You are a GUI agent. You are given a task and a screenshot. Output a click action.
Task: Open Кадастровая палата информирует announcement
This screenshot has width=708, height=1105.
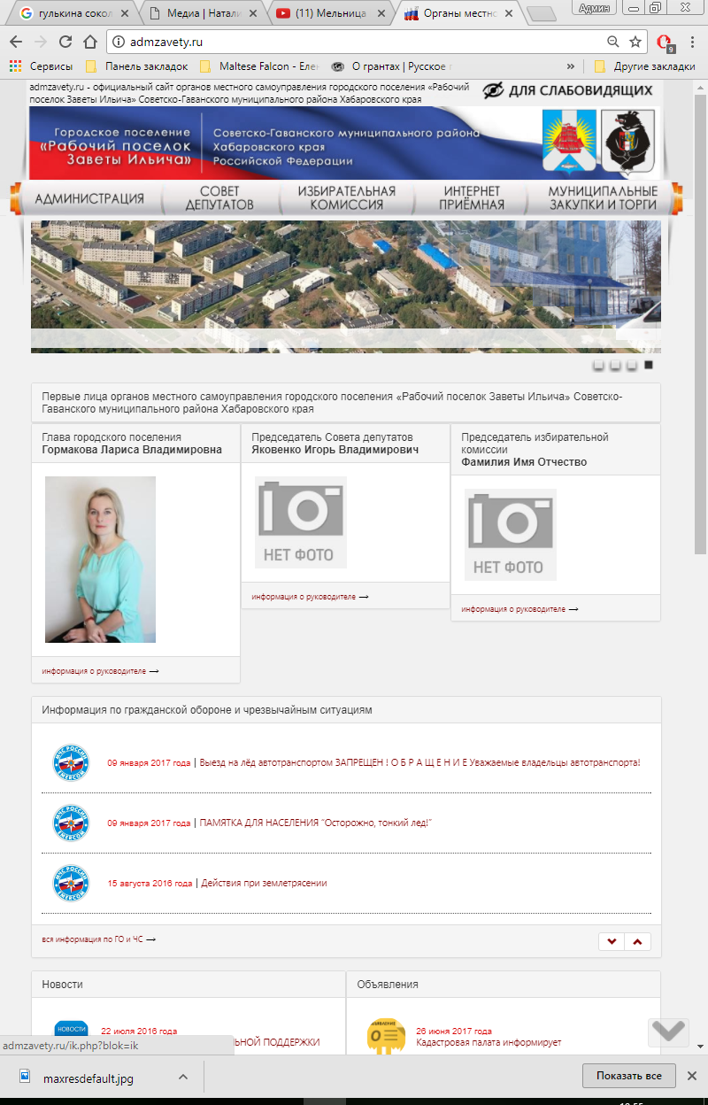489,1042
